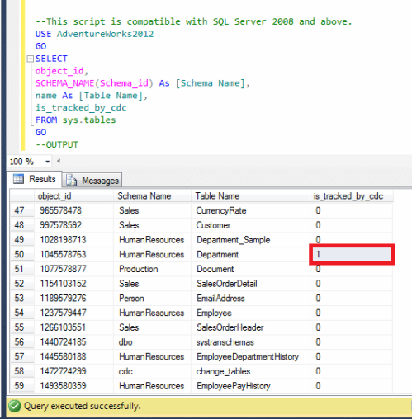Select the is_tracked_by_cdc column header
Viewport: 412px width, 419px height.
pos(352,196)
